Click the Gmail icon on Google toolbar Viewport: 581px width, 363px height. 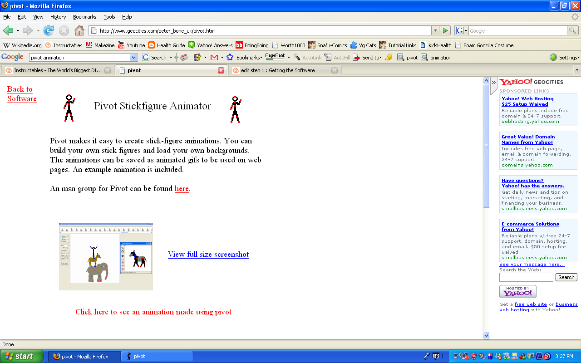click(214, 57)
